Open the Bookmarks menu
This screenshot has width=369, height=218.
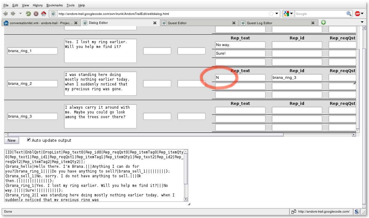(x=54, y=5)
